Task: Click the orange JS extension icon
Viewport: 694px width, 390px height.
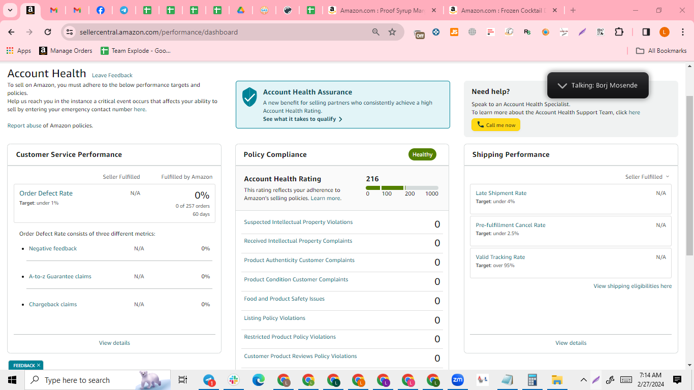Action: pos(454,32)
